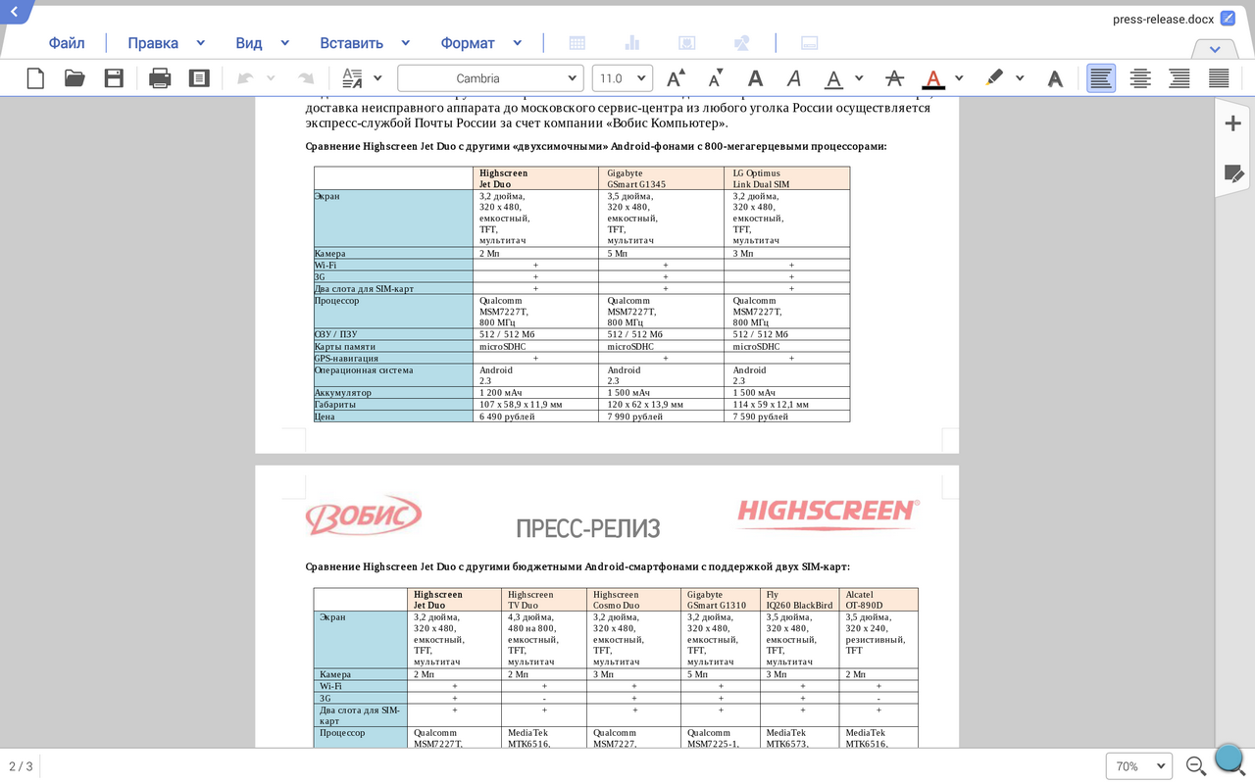Screen dimensions: 1255x784
Task: Insert a shape using the shapes icon
Action: pyautogui.click(x=742, y=43)
